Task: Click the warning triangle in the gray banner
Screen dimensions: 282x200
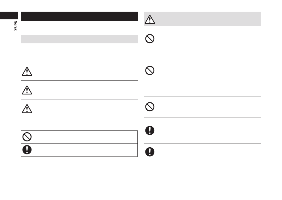Action: pyautogui.click(x=150, y=19)
